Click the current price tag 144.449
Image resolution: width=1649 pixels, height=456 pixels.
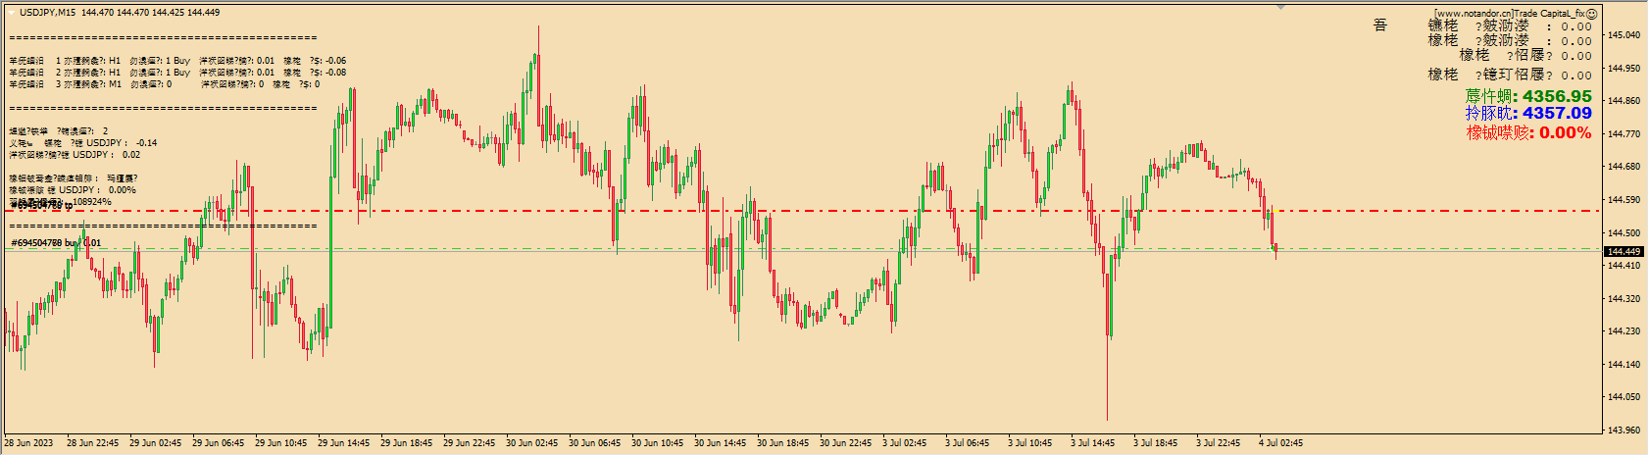[1624, 252]
